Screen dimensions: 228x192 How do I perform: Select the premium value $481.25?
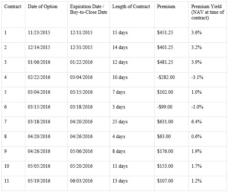click(165, 62)
